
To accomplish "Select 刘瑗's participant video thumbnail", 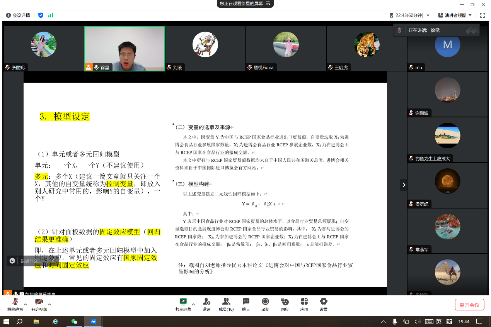I will (x=205, y=48).
